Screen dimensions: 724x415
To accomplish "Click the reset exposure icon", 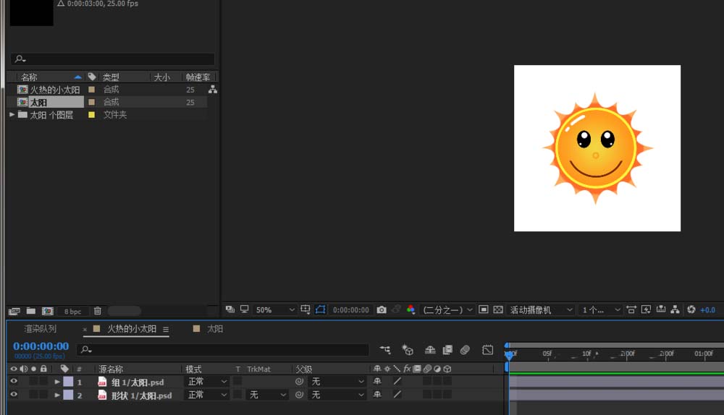I will coord(691,309).
